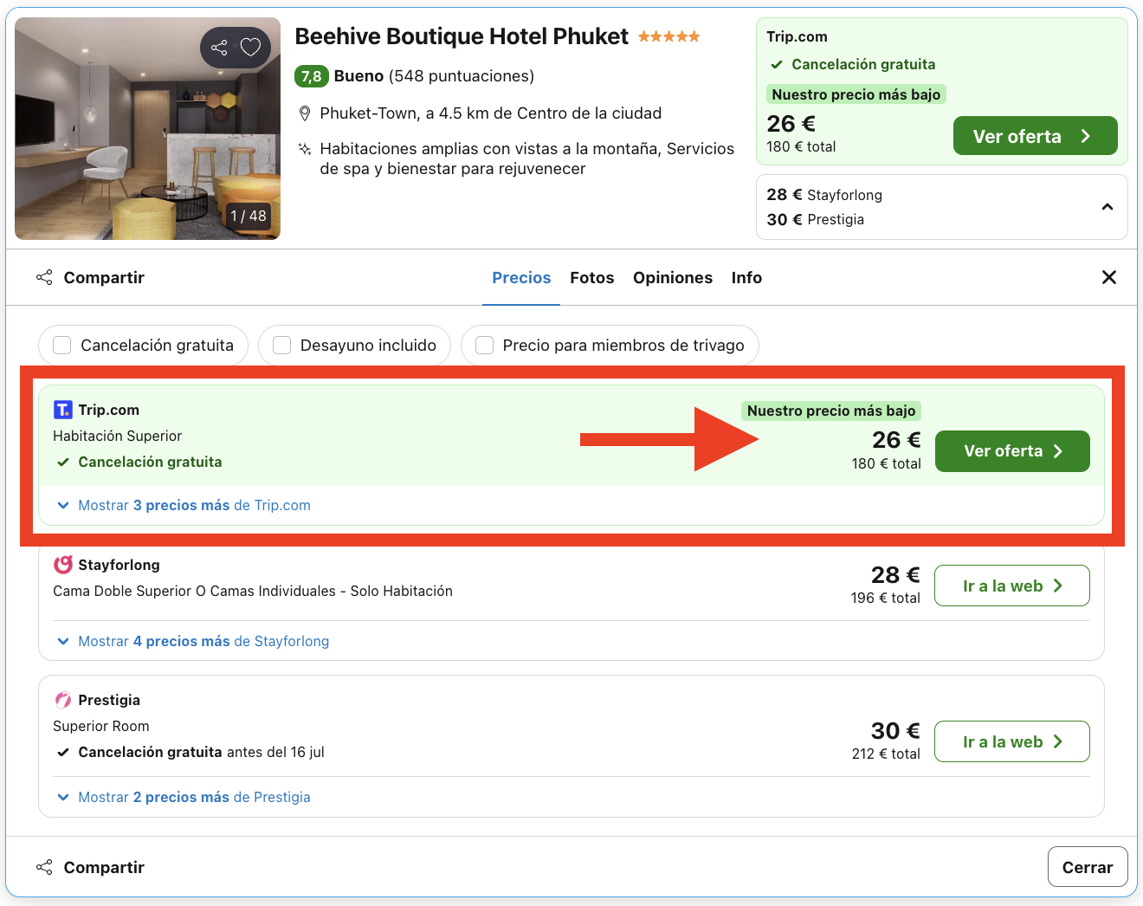Click the Prestigia logo icon
1143x906 pixels.
coord(63,700)
